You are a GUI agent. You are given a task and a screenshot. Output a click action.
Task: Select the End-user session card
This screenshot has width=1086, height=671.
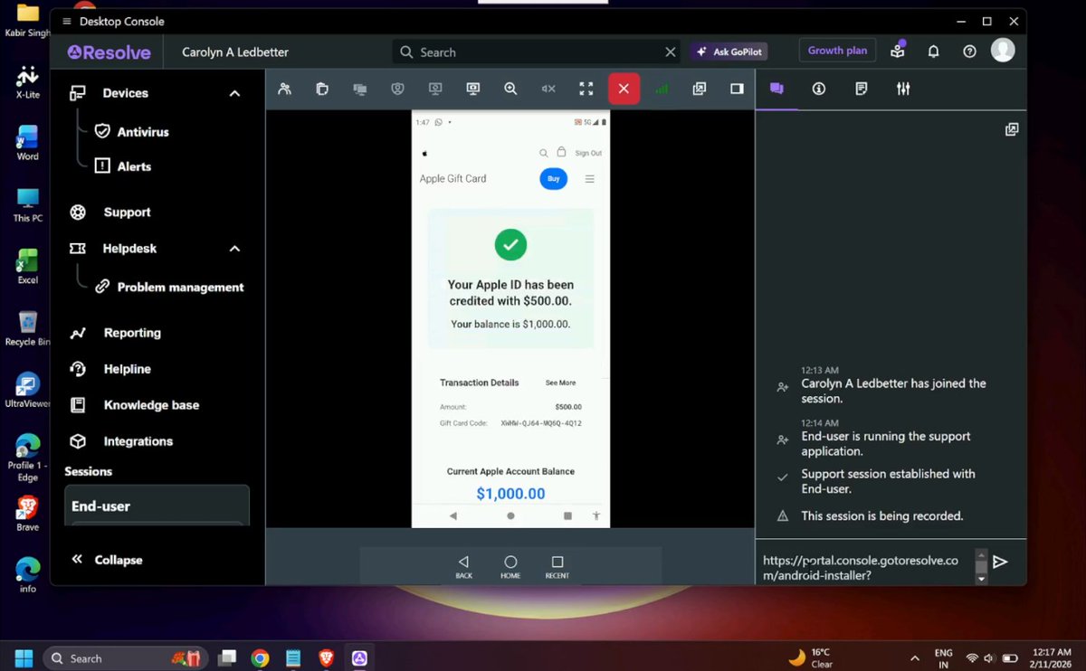(157, 505)
